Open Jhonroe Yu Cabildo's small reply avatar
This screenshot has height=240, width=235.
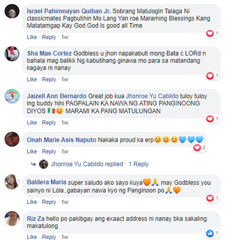click(44, 164)
